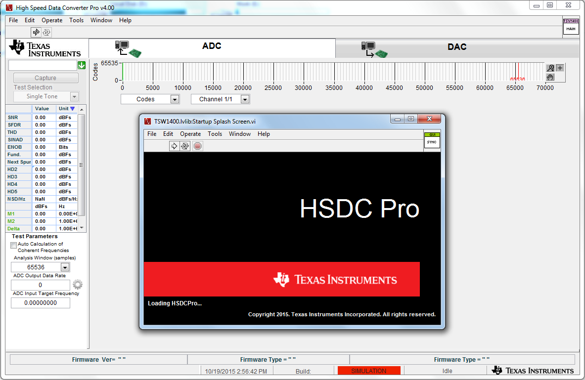Viewport: 585px width, 380px height.
Task: Click the Texas Instruments logo top left
Action: pyautogui.click(x=45, y=48)
